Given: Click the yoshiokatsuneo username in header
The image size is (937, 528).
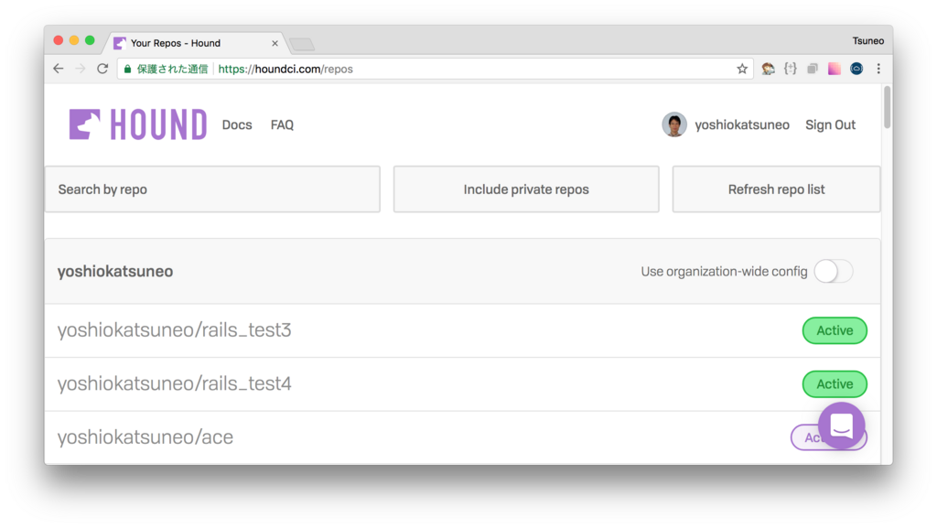Looking at the screenshot, I should point(741,124).
